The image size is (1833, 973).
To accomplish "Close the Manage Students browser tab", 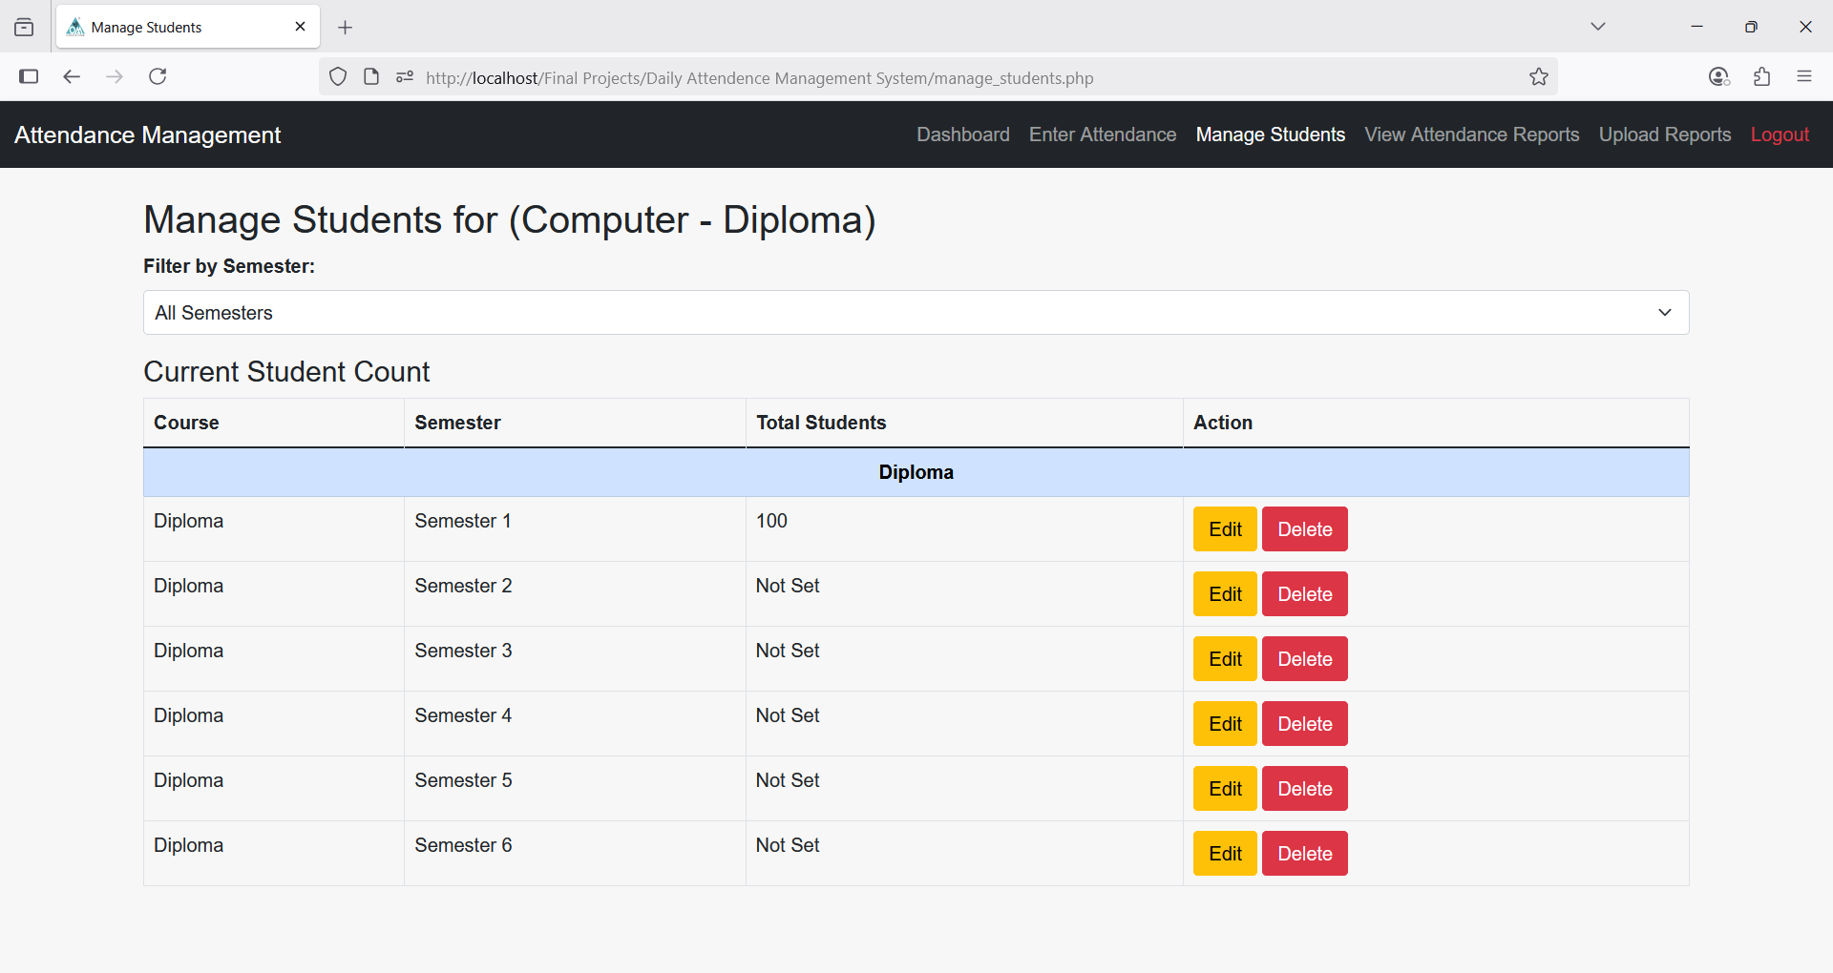I will pos(300,27).
